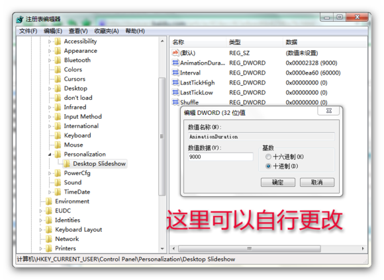
Task: Click the 0x00002328 (9000) data cell
Action: pyautogui.click(x=311, y=63)
